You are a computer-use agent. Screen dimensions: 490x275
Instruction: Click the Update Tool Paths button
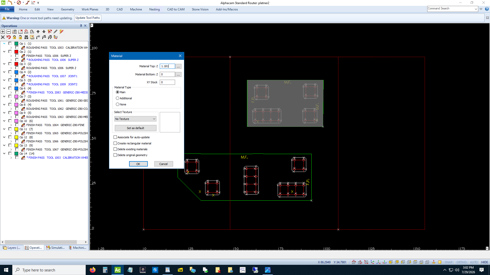tap(88, 18)
